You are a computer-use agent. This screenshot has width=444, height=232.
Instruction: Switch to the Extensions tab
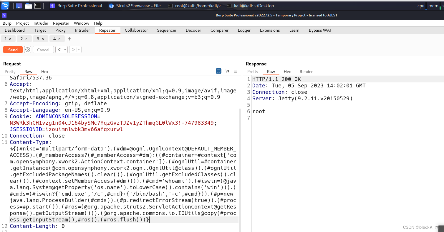(x=270, y=30)
